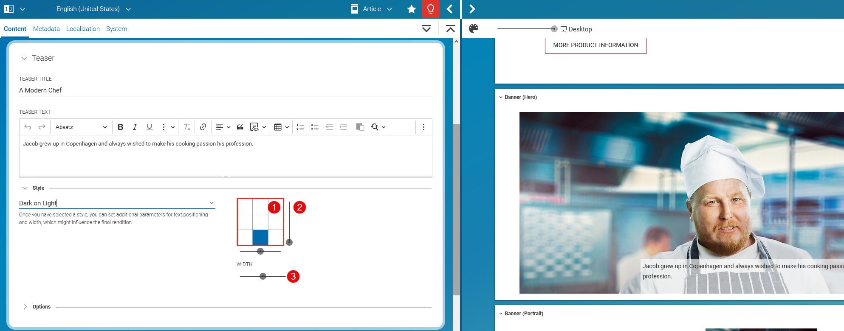Open the Absatz paragraph style dropdown
This screenshot has height=331, width=844.
pos(81,127)
